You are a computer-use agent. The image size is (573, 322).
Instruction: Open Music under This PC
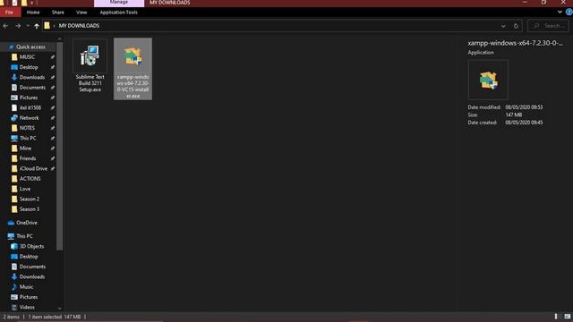pyautogui.click(x=26, y=287)
